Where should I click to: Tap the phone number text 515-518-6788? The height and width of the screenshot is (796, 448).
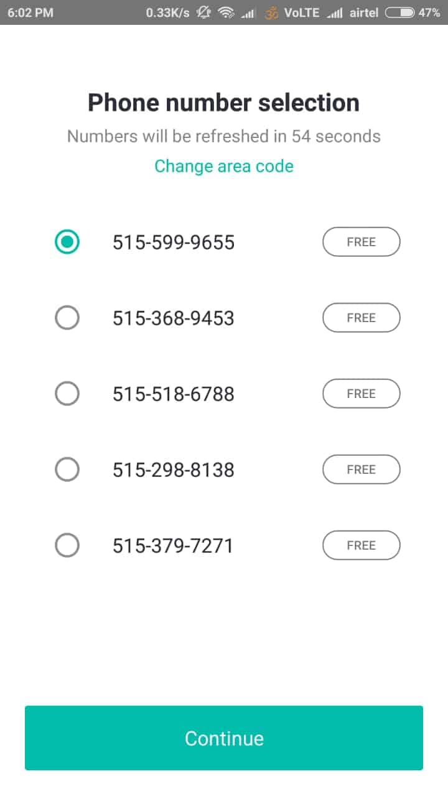pos(174,394)
